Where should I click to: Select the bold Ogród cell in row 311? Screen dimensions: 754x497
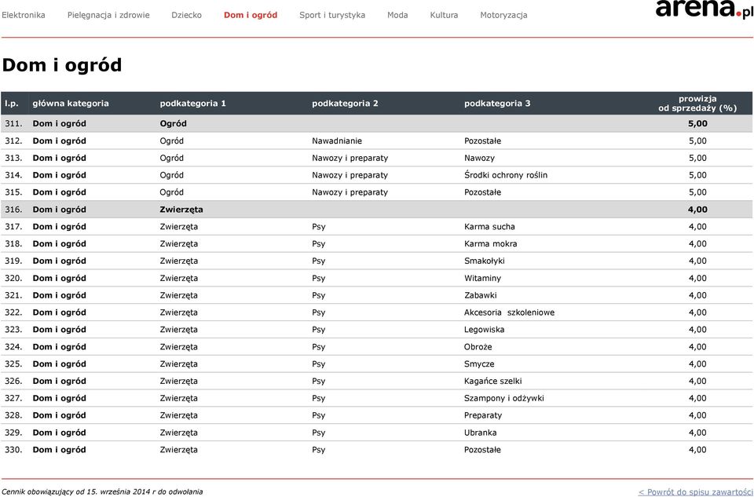click(x=173, y=123)
